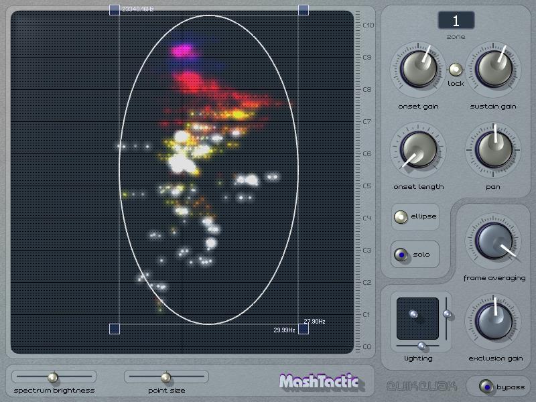Image resolution: width=536 pixels, height=402 pixels.
Task: Click the bottom-right zone corner handle
Action: [304, 329]
